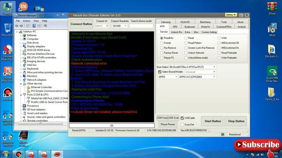
Task: Click the Start Button
Action: (x=212, y=121)
